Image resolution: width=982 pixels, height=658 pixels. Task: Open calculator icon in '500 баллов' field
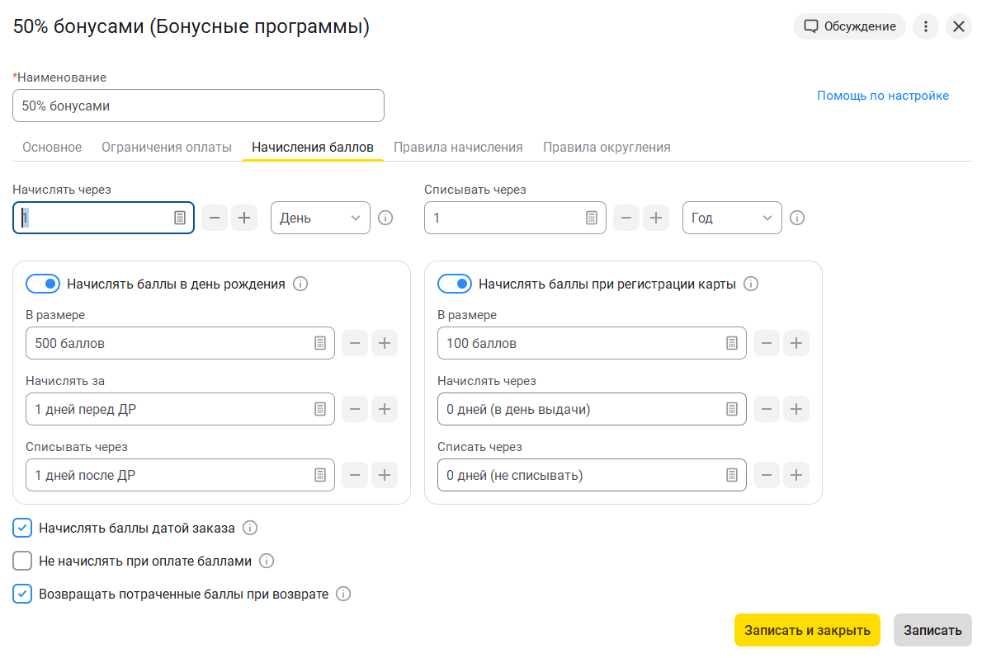point(320,343)
